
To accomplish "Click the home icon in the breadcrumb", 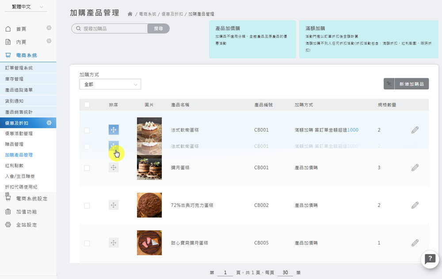I will [x=130, y=14].
